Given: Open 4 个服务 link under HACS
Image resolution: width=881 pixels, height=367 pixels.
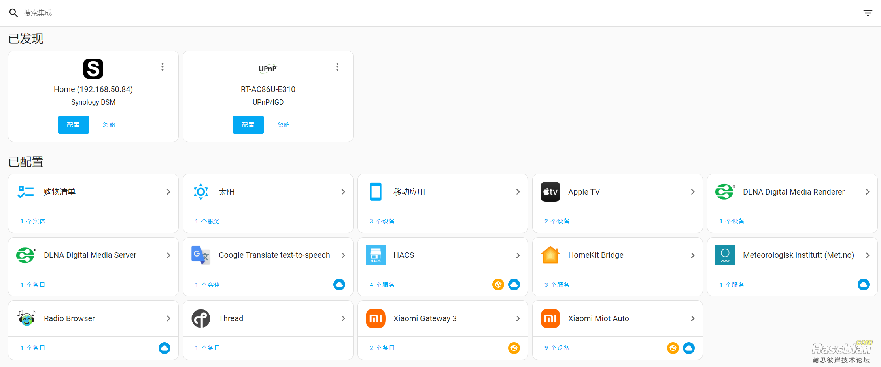Looking at the screenshot, I should coord(382,285).
